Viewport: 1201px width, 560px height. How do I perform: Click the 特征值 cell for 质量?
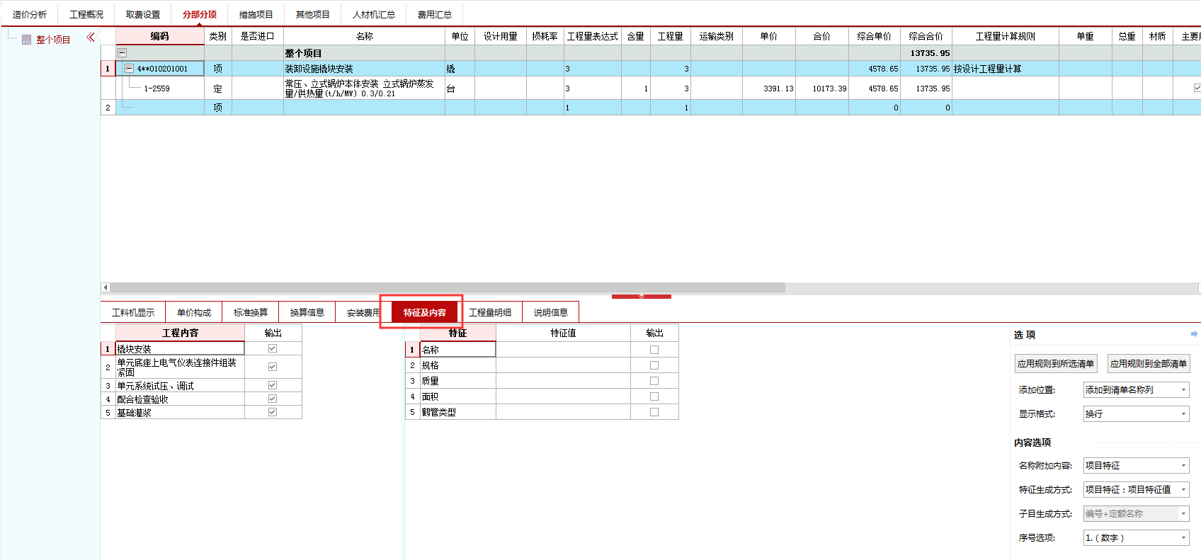coord(563,381)
